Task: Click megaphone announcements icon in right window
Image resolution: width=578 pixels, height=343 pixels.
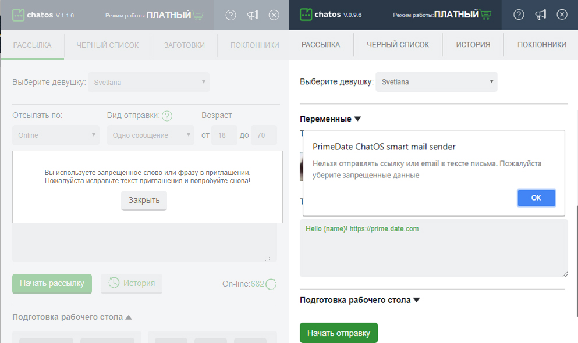Action: coord(540,15)
